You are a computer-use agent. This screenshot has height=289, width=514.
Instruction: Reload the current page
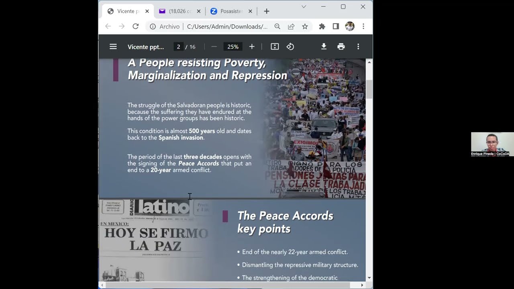pos(136,26)
